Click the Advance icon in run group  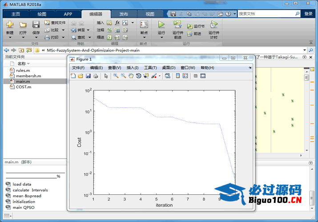click(x=189, y=34)
